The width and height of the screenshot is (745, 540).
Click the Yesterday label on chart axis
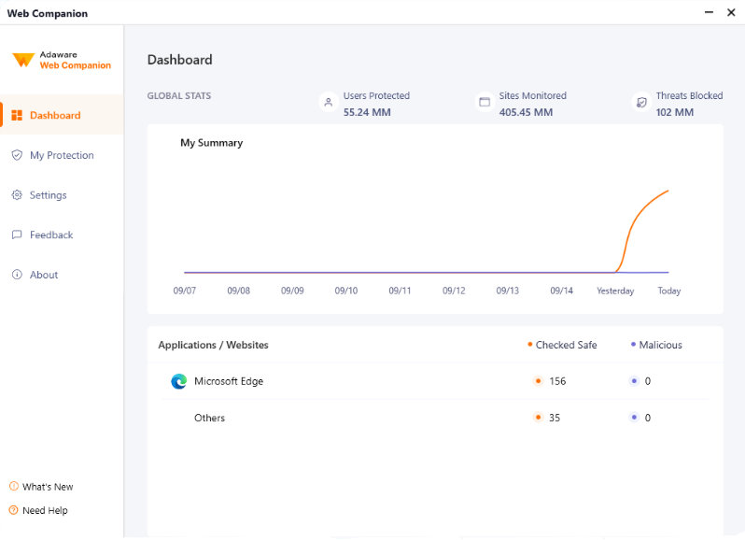pyautogui.click(x=615, y=291)
